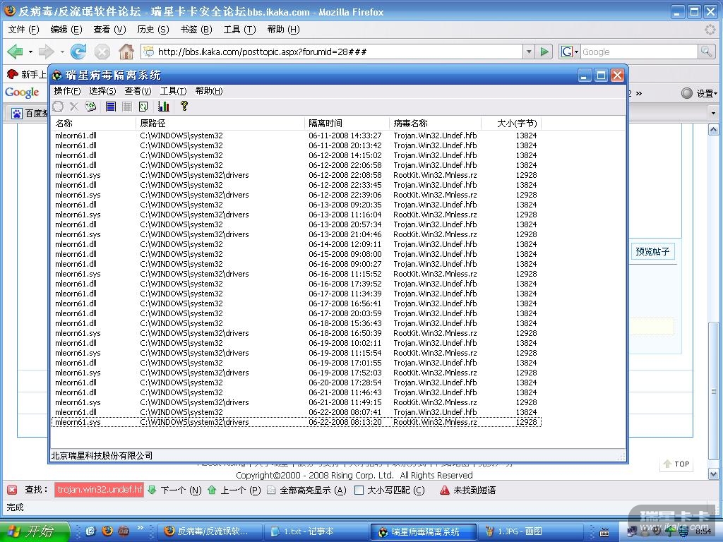
Task: Open quarantine 查看(V) menu
Action: (138, 91)
